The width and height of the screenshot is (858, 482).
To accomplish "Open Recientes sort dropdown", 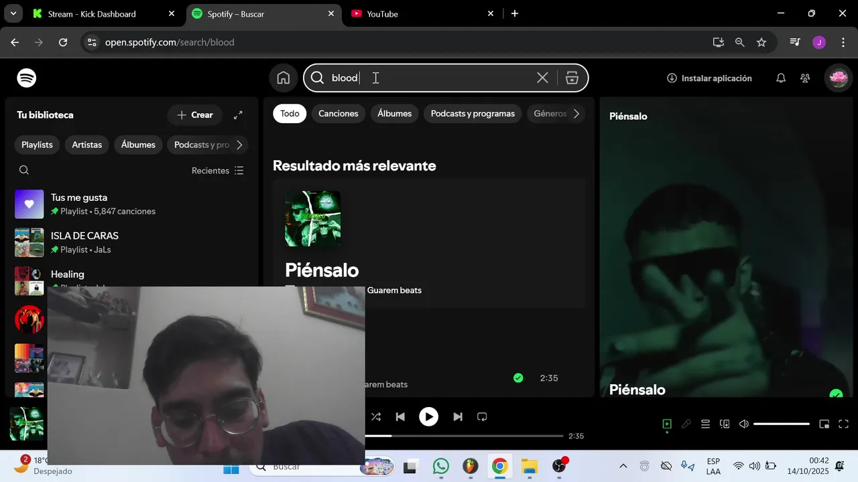I will point(218,171).
